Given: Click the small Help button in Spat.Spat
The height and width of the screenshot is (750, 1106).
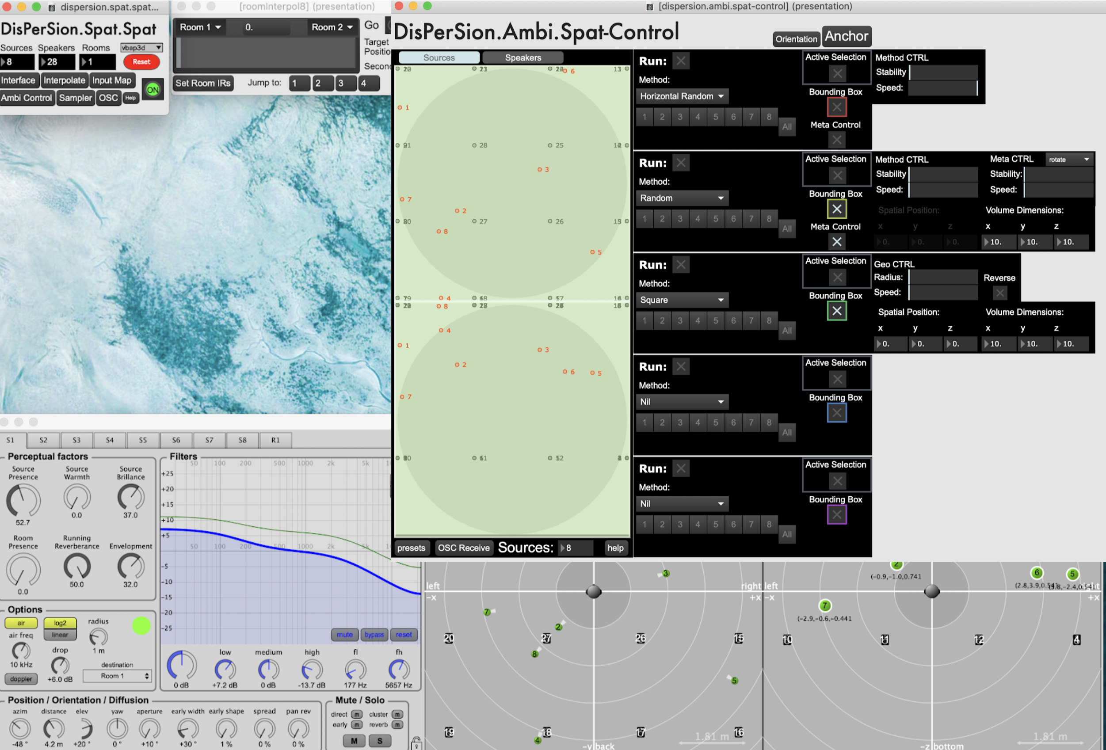Looking at the screenshot, I should click(131, 98).
